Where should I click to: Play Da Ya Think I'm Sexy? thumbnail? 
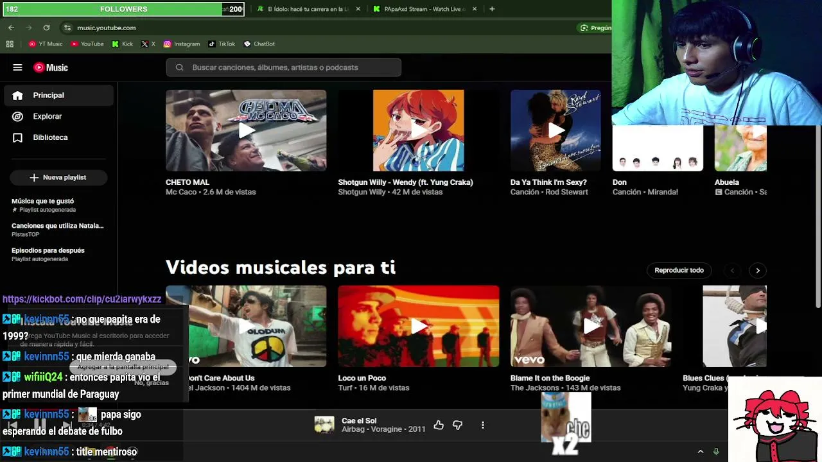(x=555, y=130)
